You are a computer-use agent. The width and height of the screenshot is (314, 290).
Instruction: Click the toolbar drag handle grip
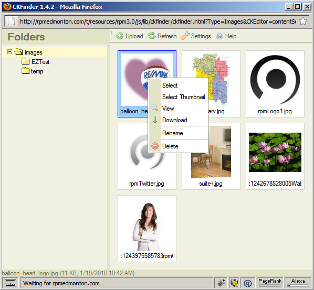(x=112, y=36)
